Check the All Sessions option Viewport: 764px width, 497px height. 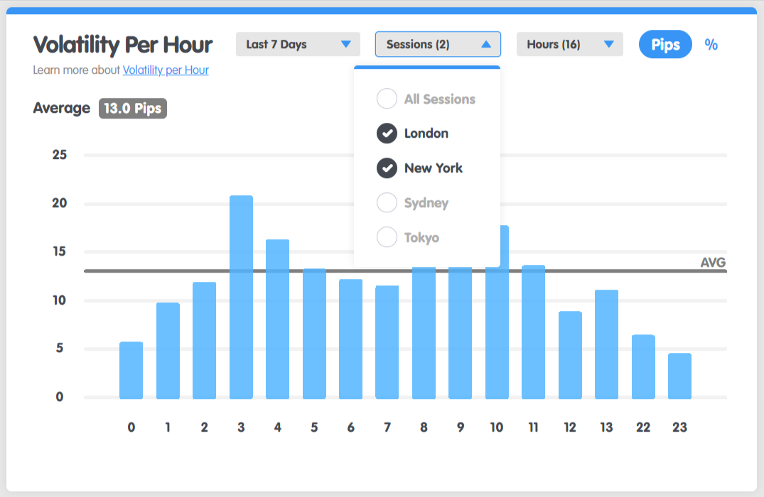387,99
